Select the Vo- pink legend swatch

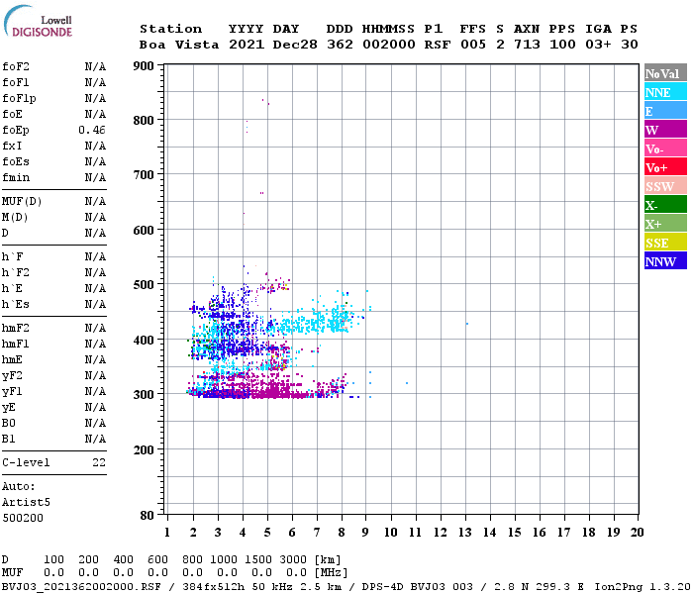665,148
